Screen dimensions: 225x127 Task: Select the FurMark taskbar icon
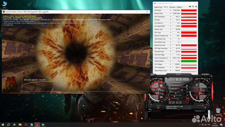[x=37, y=124]
